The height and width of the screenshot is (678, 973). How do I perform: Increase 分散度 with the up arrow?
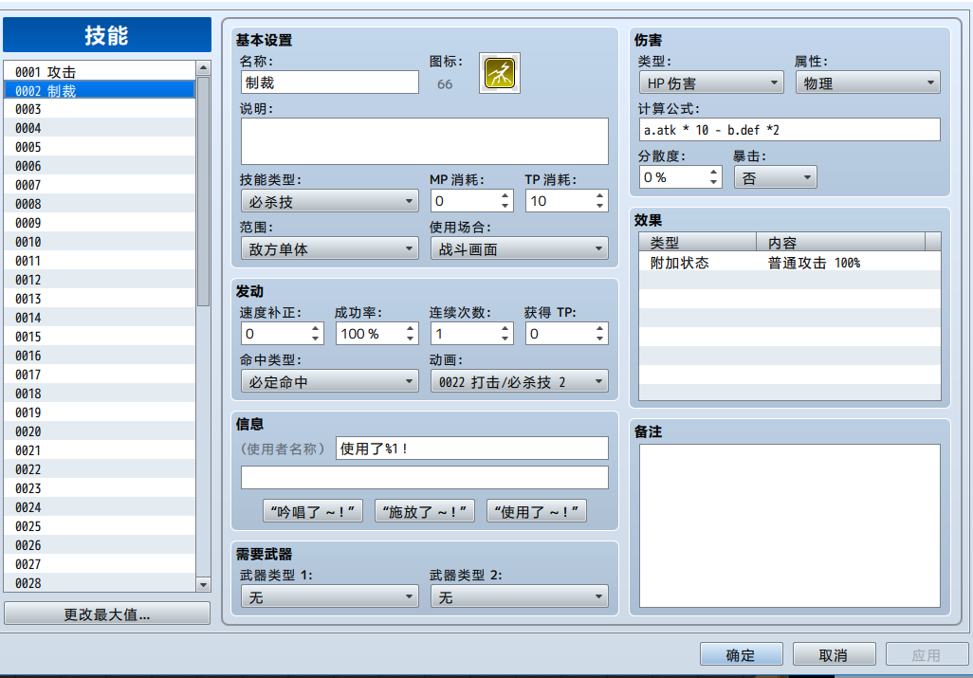coord(713,173)
